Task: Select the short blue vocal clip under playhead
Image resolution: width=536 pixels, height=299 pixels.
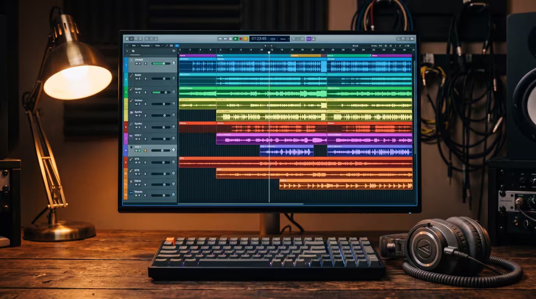Action: (x=287, y=151)
